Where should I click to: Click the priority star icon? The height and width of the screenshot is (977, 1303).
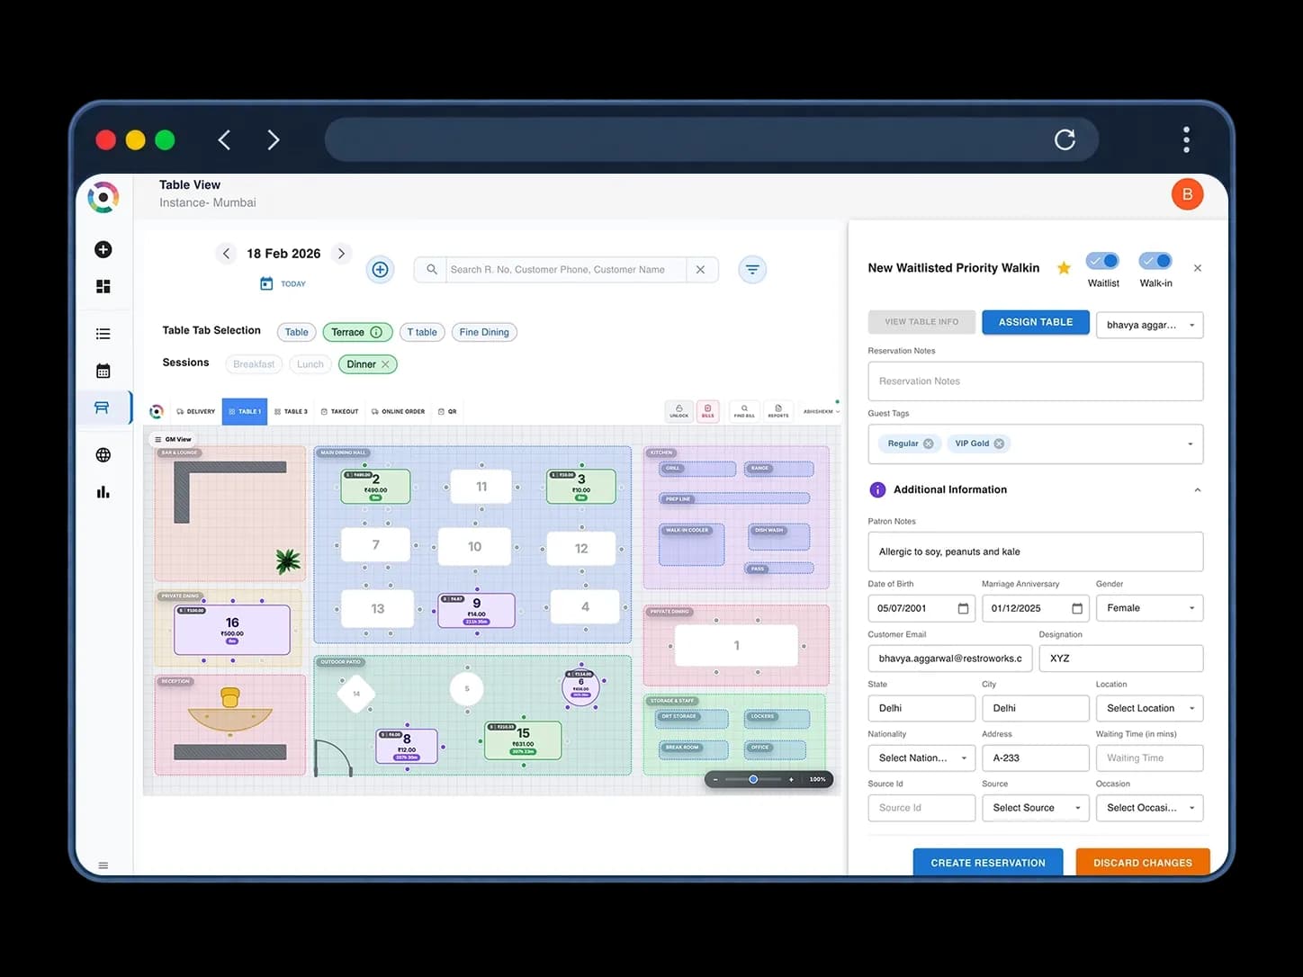coord(1064,267)
